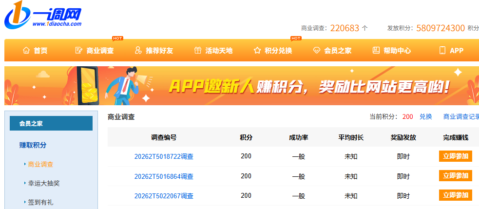The image size is (479, 209).
Task: Click the 未知 cell in row 20262T5016864
Action: click(x=351, y=176)
